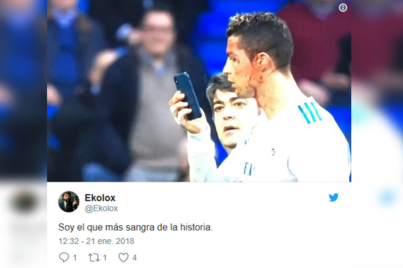Open the Ekolox display name link

pos(100,198)
